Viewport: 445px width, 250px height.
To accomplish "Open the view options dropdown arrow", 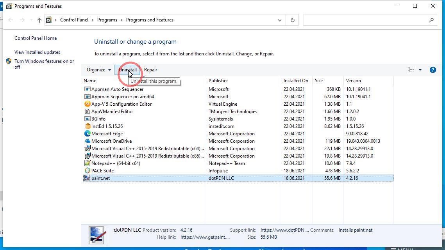I will pos(420,70).
